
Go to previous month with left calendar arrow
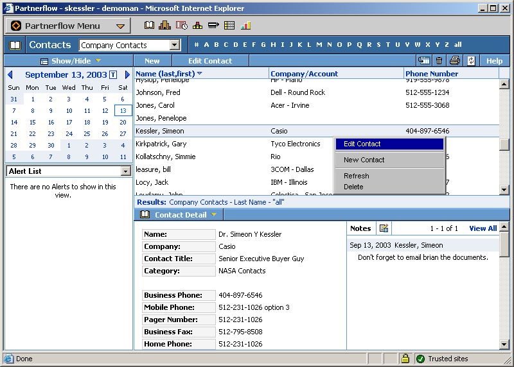(10, 74)
